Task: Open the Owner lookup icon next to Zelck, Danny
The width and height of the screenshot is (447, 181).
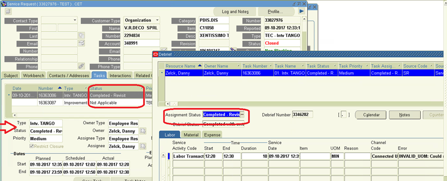Action: tap(143, 131)
